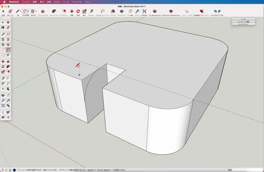The width and height of the screenshot is (264, 172).
Task: Choose the Axes tool in left palette
Action: click(3, 89)
